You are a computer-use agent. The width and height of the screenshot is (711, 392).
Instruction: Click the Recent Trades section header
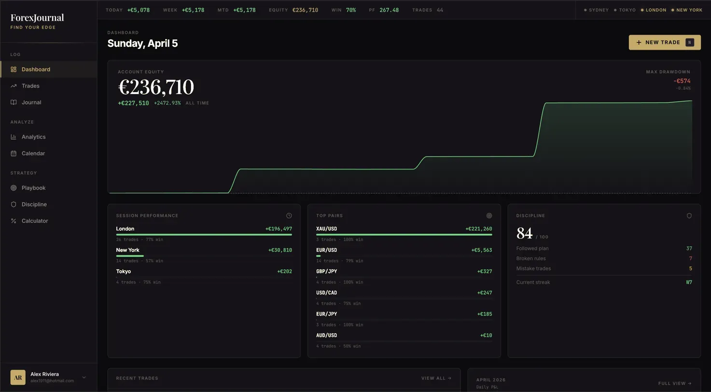click(137, 378)
